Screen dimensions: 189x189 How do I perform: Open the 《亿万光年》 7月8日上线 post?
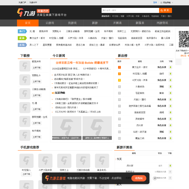point(78,112)
